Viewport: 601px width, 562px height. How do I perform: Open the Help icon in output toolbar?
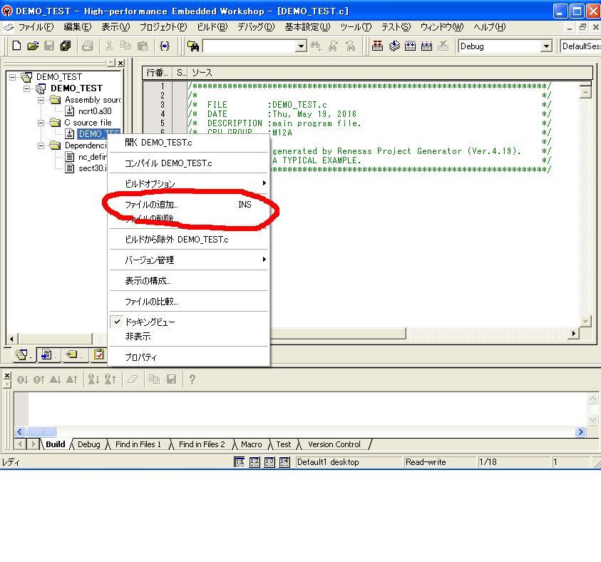(192, 380)
